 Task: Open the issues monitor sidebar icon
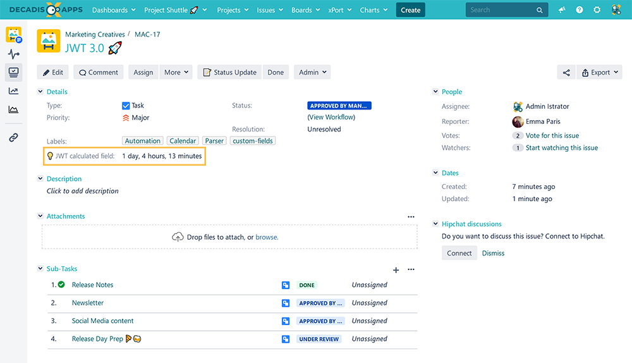14,72
